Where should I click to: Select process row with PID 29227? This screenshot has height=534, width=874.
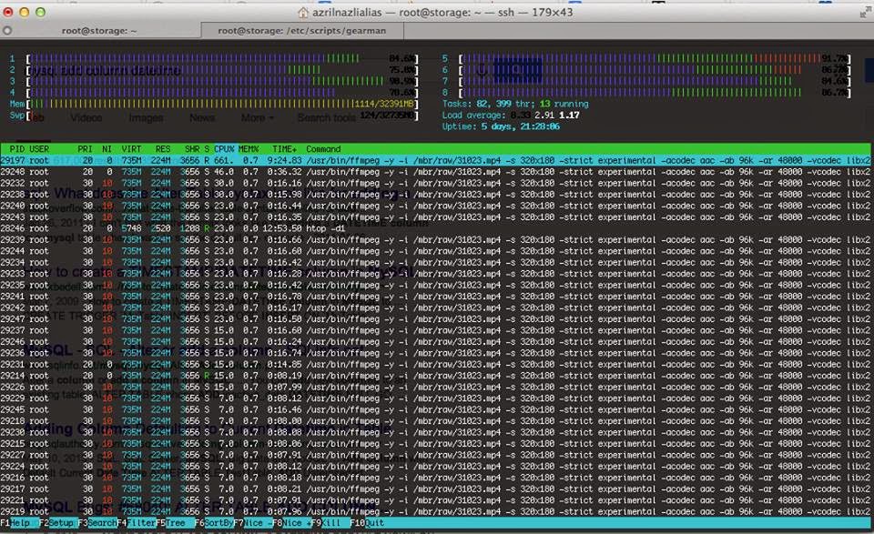click(x=435, y=455)
